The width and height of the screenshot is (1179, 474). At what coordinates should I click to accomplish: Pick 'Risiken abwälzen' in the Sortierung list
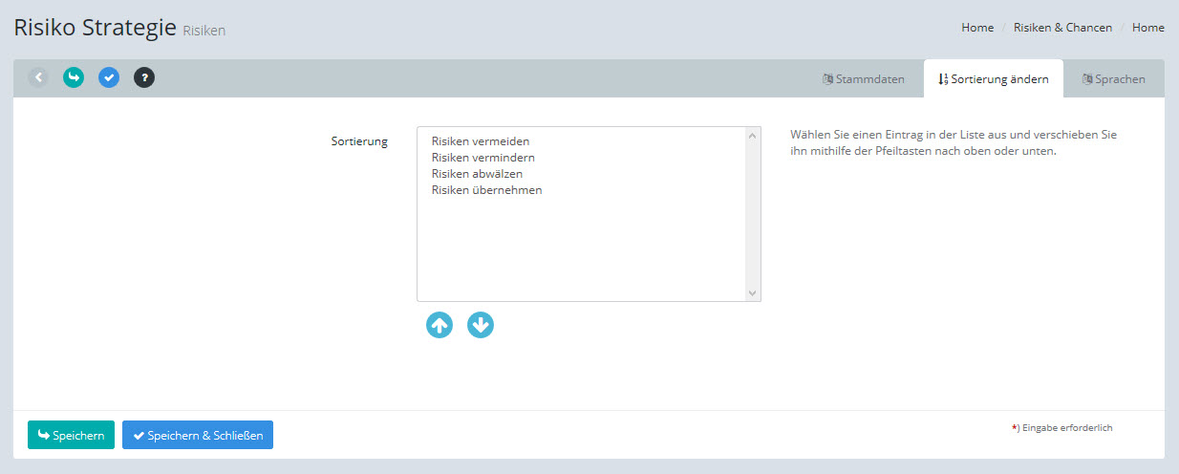click(477, 174)
